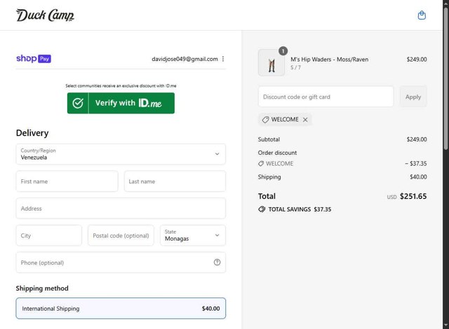The width and height of the screenshot is (449, 329).
Task: Remove the WELCOME discount code
Action: click(305, 120)
